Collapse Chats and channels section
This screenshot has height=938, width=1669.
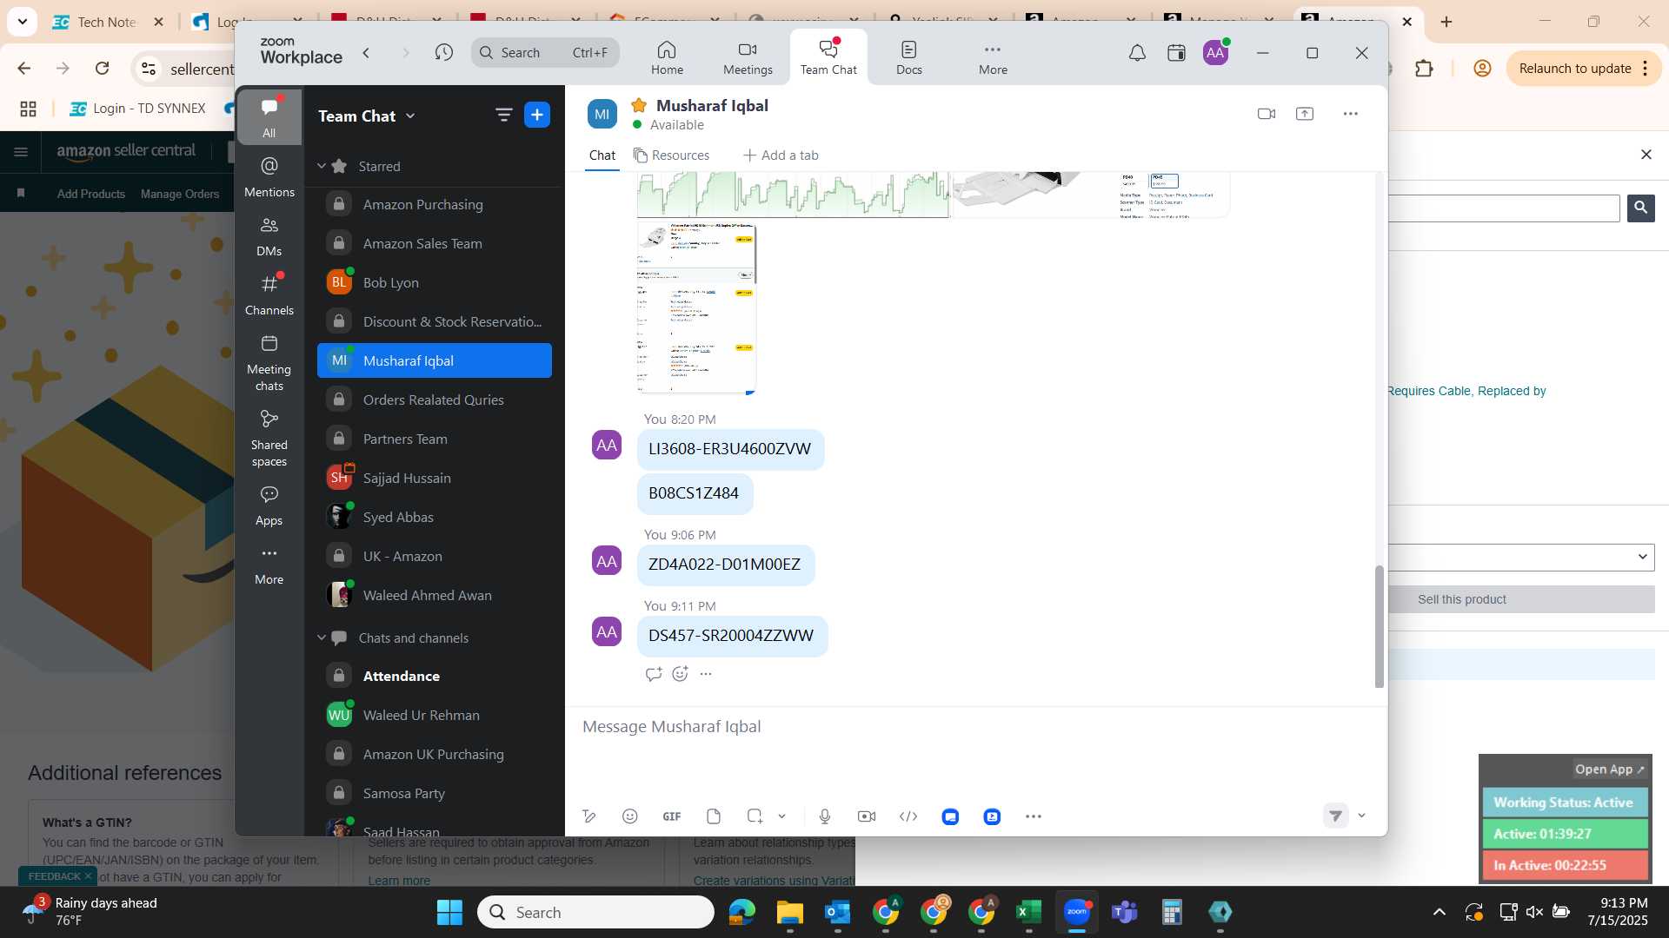point(322,637)
